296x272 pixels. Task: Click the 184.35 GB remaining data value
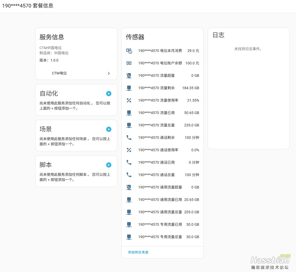191,88
